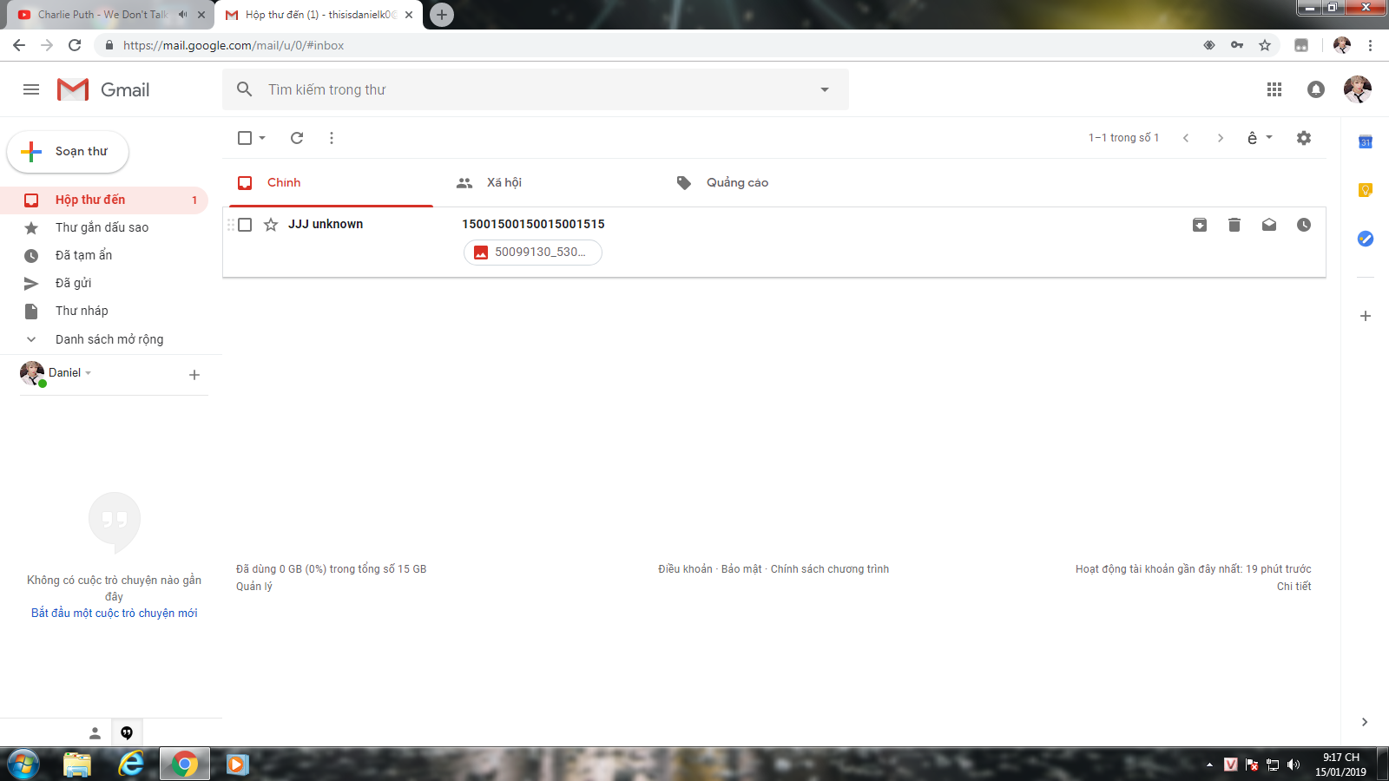Click the Chrome address bar URL

(x=234, y=45)
